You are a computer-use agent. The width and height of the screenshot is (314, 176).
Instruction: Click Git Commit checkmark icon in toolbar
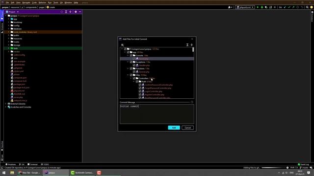289,7
